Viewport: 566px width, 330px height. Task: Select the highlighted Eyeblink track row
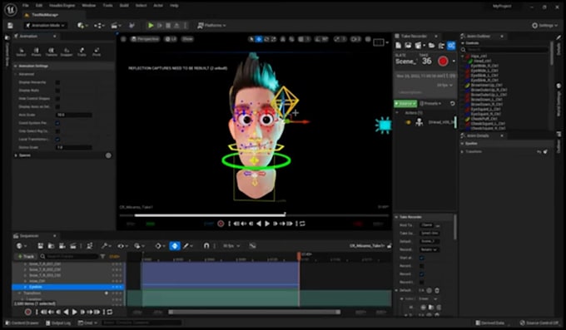pos(68,287)
